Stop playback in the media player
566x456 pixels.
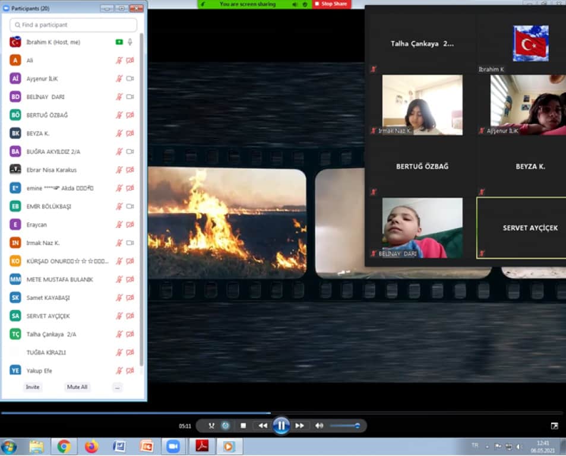[243, 426]
